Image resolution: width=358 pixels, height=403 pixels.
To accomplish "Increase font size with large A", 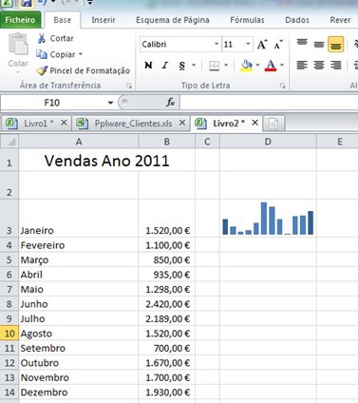I will click(x=262, y=45).
